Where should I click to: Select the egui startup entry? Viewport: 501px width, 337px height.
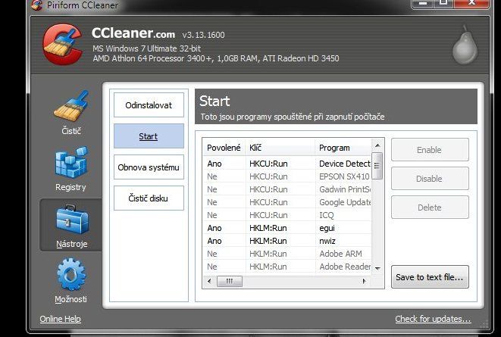(287, 228)
